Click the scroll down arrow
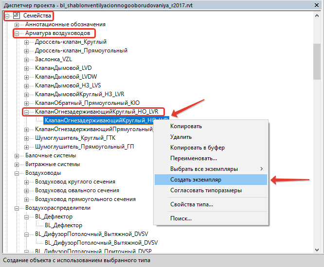Screen dimensions: 324x267 (x=317, y=249)
